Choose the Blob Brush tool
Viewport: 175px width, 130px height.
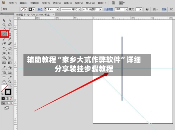pyautogui.click(x=4, y=44)
